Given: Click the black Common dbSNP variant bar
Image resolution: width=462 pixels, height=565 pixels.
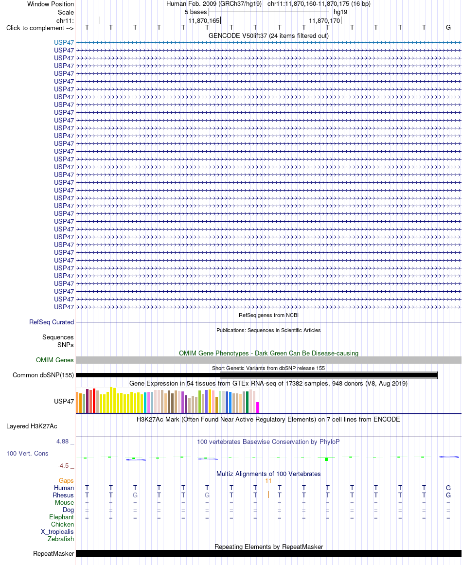Looking at the screenshot, I should (x=257, y=375).
